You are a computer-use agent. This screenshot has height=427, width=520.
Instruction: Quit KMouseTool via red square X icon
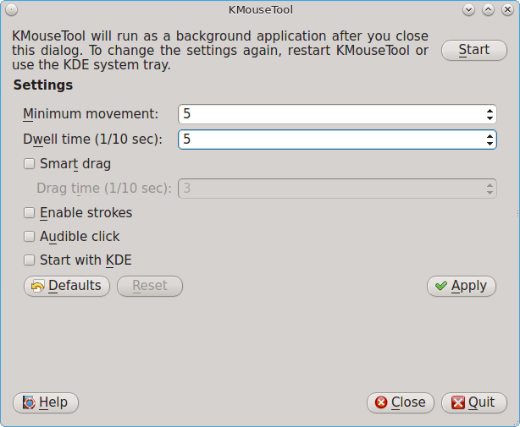(458, 402)
